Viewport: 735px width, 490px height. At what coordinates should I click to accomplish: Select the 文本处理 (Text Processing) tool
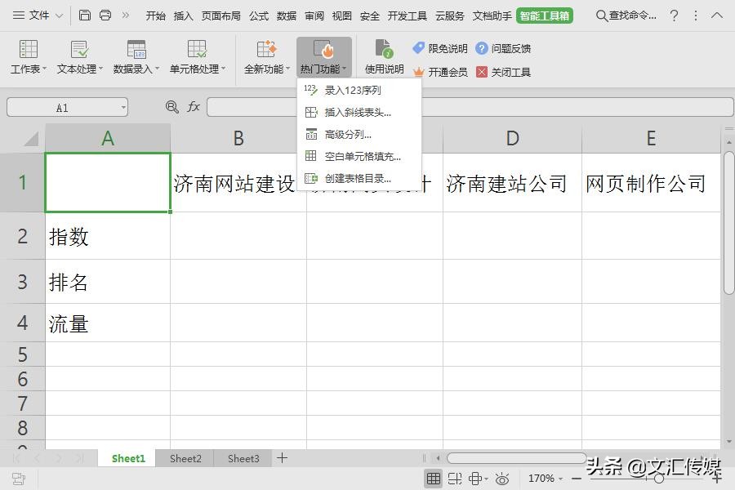pyautogui.click(x=78, y=56)
